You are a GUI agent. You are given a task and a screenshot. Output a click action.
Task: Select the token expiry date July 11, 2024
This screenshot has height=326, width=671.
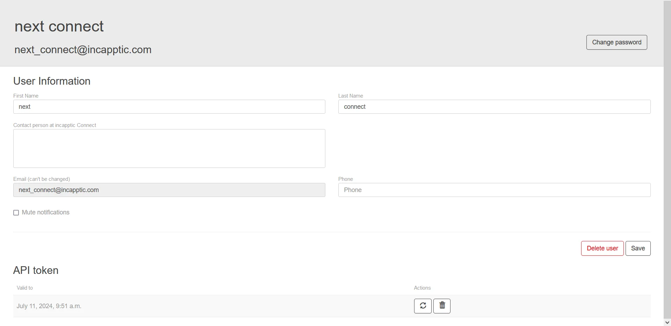point(49,306)
